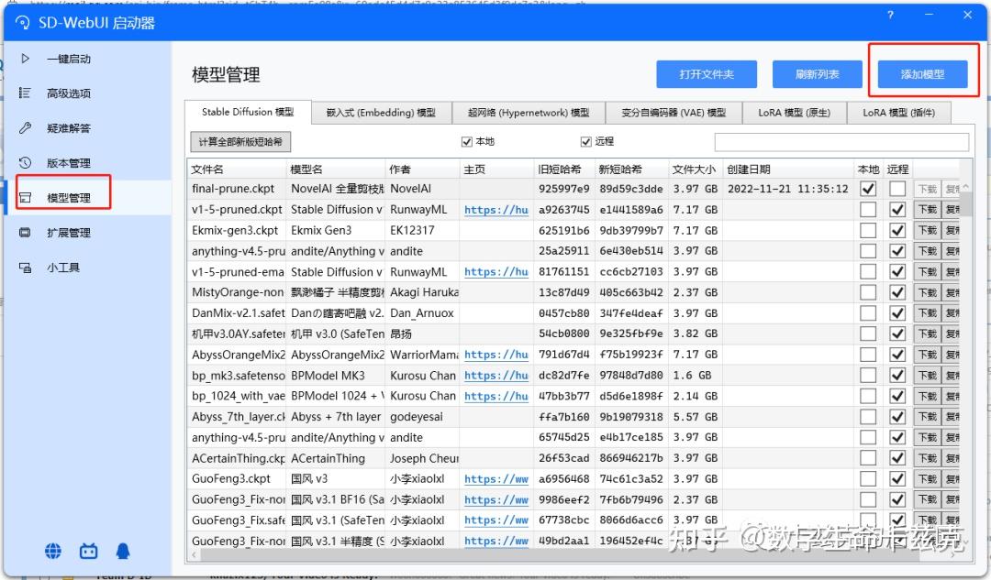
Task: Click the Bilibili TV icon at sidebar bottom
Action: click(88, 551)
